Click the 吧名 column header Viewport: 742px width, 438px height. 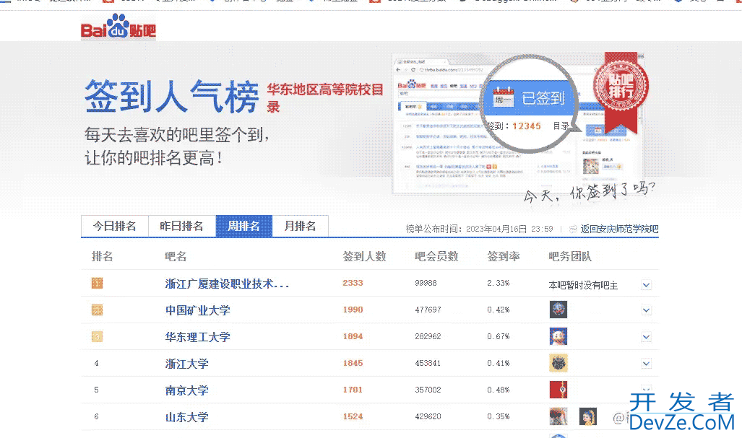[176, 257]
